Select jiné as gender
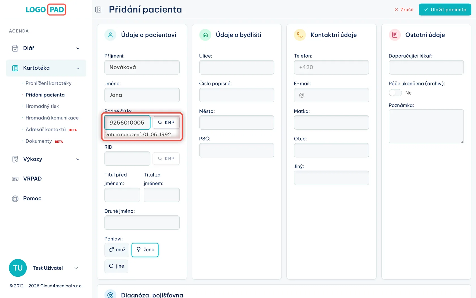 click(x=116, y=266)
